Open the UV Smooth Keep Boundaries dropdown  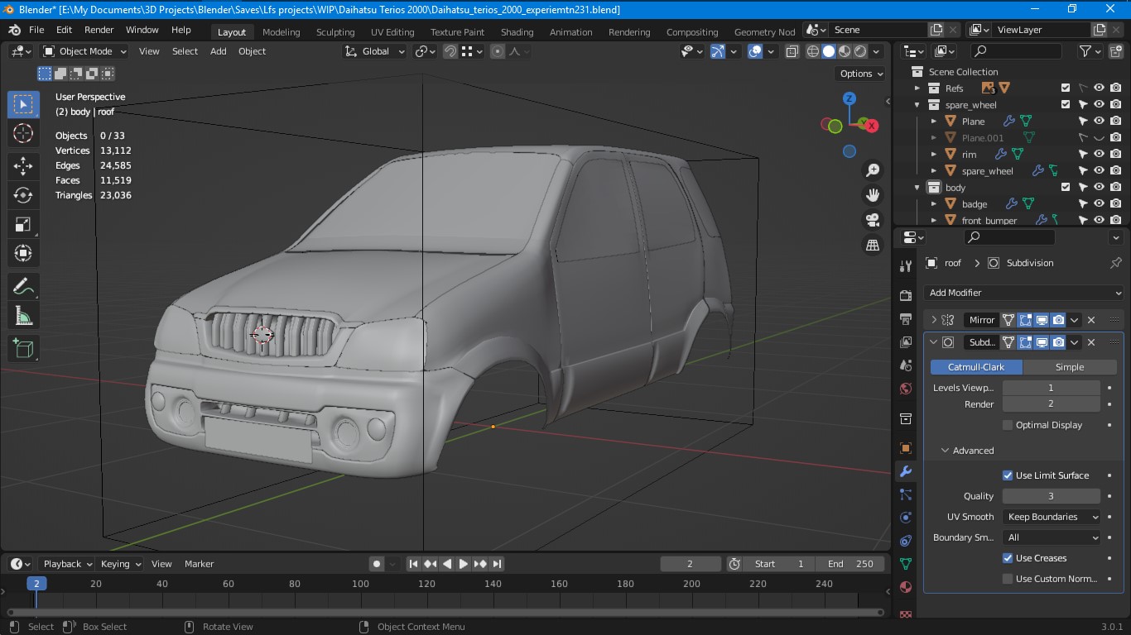point(1052,517)
